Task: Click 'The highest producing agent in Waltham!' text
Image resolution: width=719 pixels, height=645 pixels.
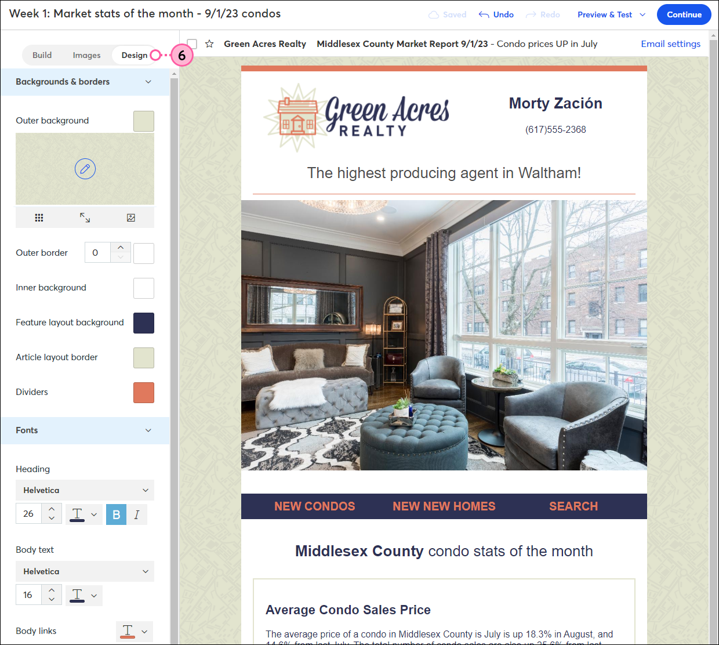Action: [444, 173]
